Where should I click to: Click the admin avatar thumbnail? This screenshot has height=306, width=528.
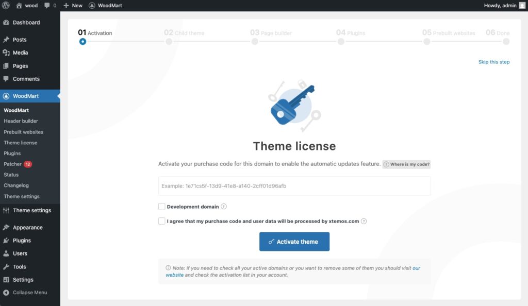[x=522, y=5]
